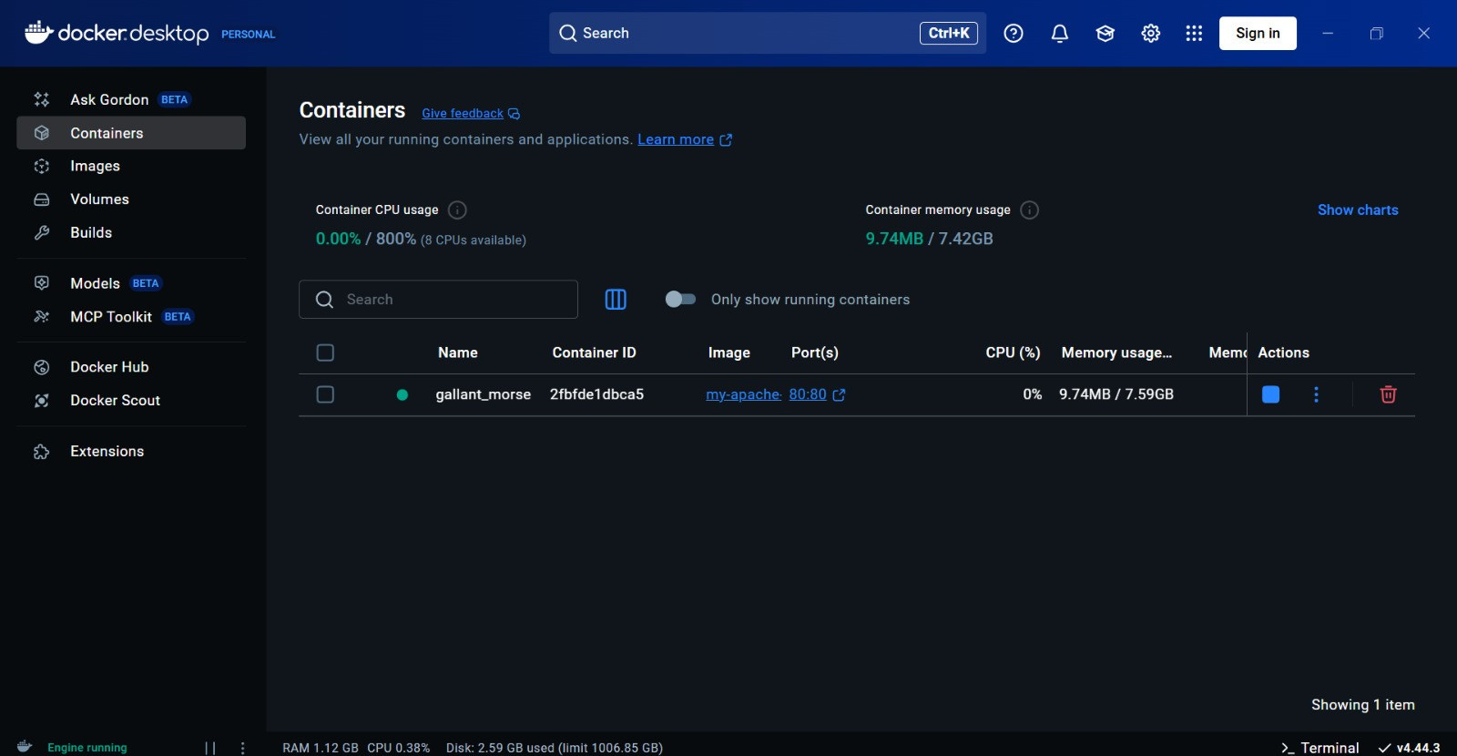This screenshot has width=1457, height=756.
Task: Sort by Container ID column header
Action: [594, 352]
